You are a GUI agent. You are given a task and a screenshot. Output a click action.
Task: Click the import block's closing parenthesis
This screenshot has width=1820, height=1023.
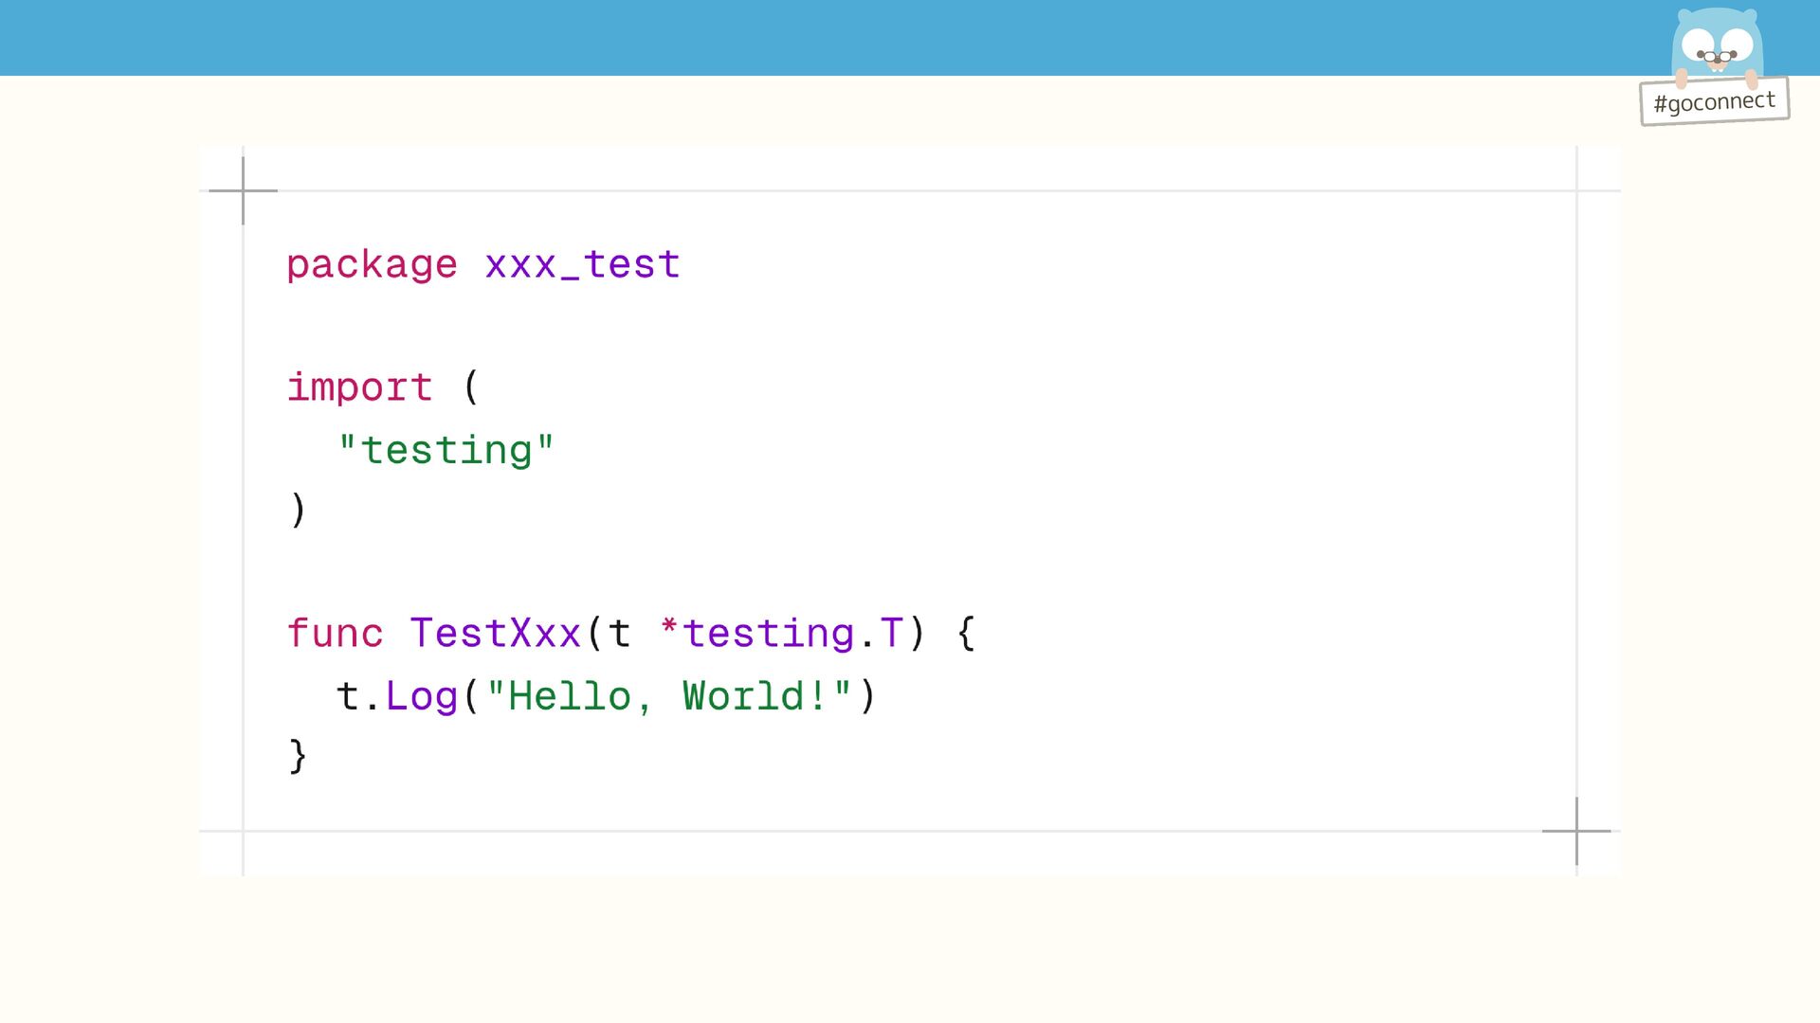pyautogui.click(x=298, y=510)
